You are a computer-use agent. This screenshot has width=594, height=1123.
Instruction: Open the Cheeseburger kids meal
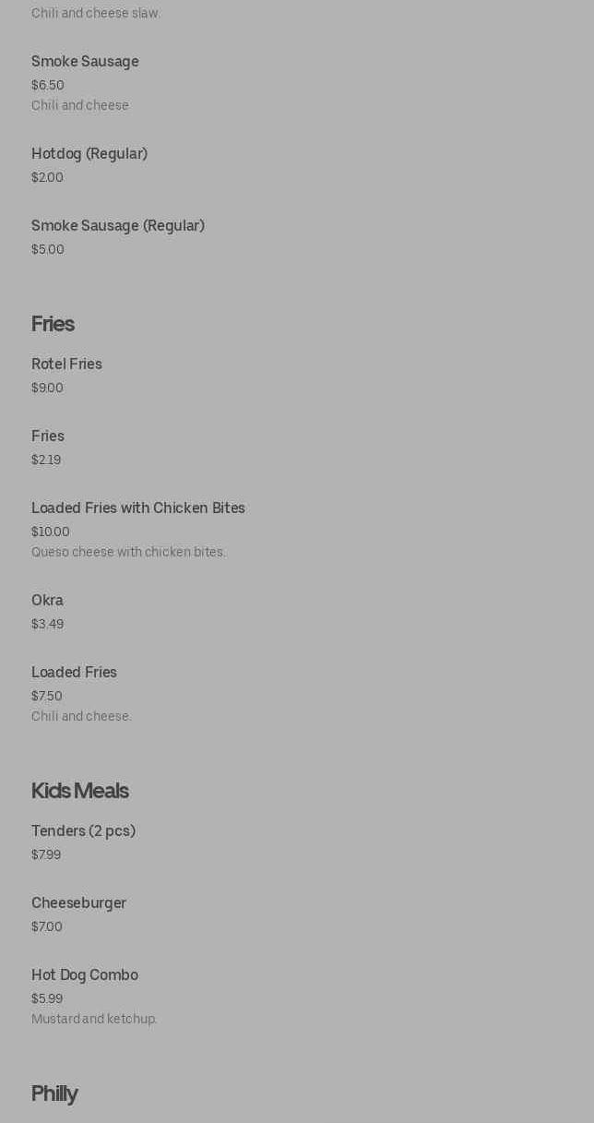(78, 903)
